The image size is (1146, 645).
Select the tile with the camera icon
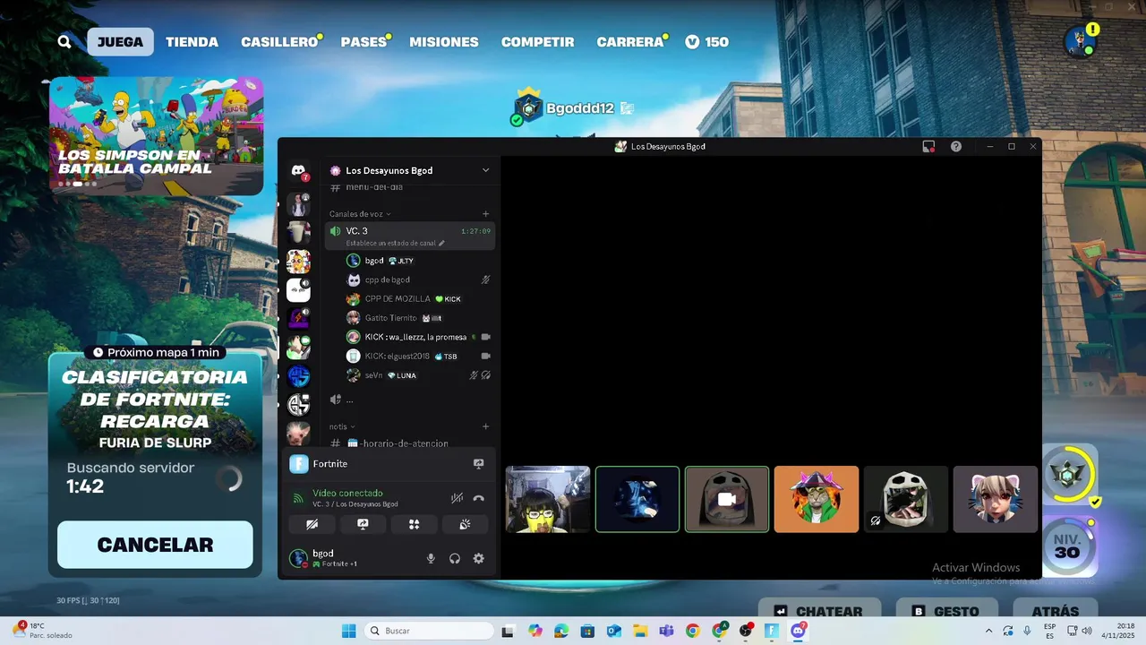coord(727,499)
